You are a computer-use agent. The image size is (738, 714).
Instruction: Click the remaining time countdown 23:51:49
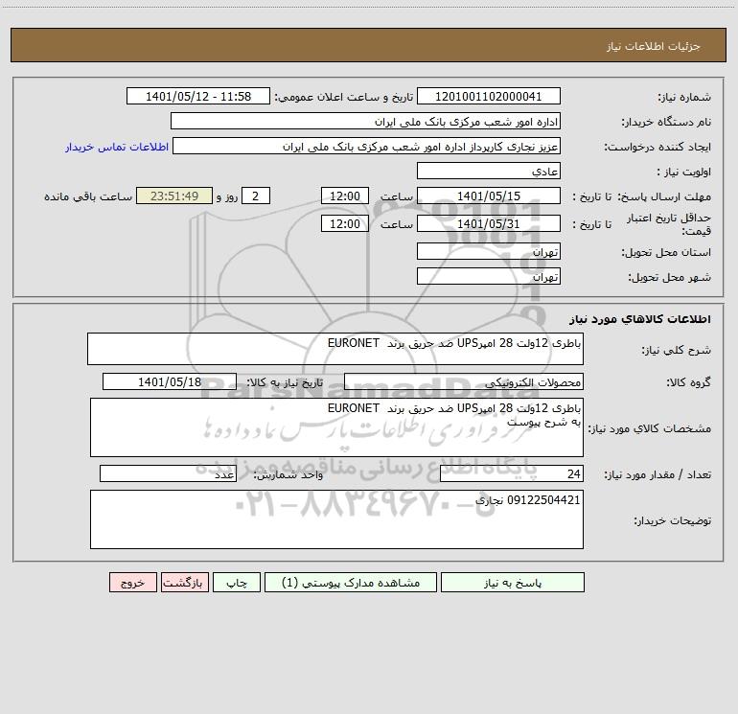174,196
